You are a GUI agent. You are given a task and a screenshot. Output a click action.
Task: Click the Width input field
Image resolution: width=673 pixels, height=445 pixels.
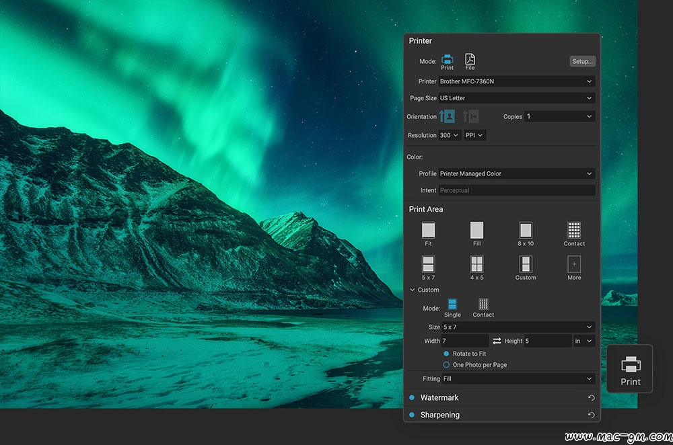tap(465, 341)
